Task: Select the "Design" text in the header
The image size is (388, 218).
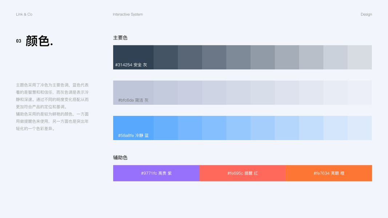Action: point(366,15)
